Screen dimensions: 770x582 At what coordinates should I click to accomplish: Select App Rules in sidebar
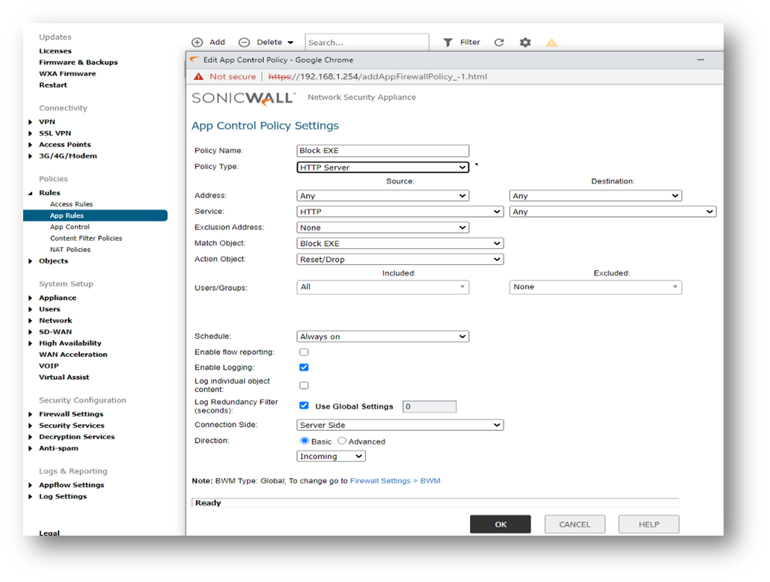(95, 215)
